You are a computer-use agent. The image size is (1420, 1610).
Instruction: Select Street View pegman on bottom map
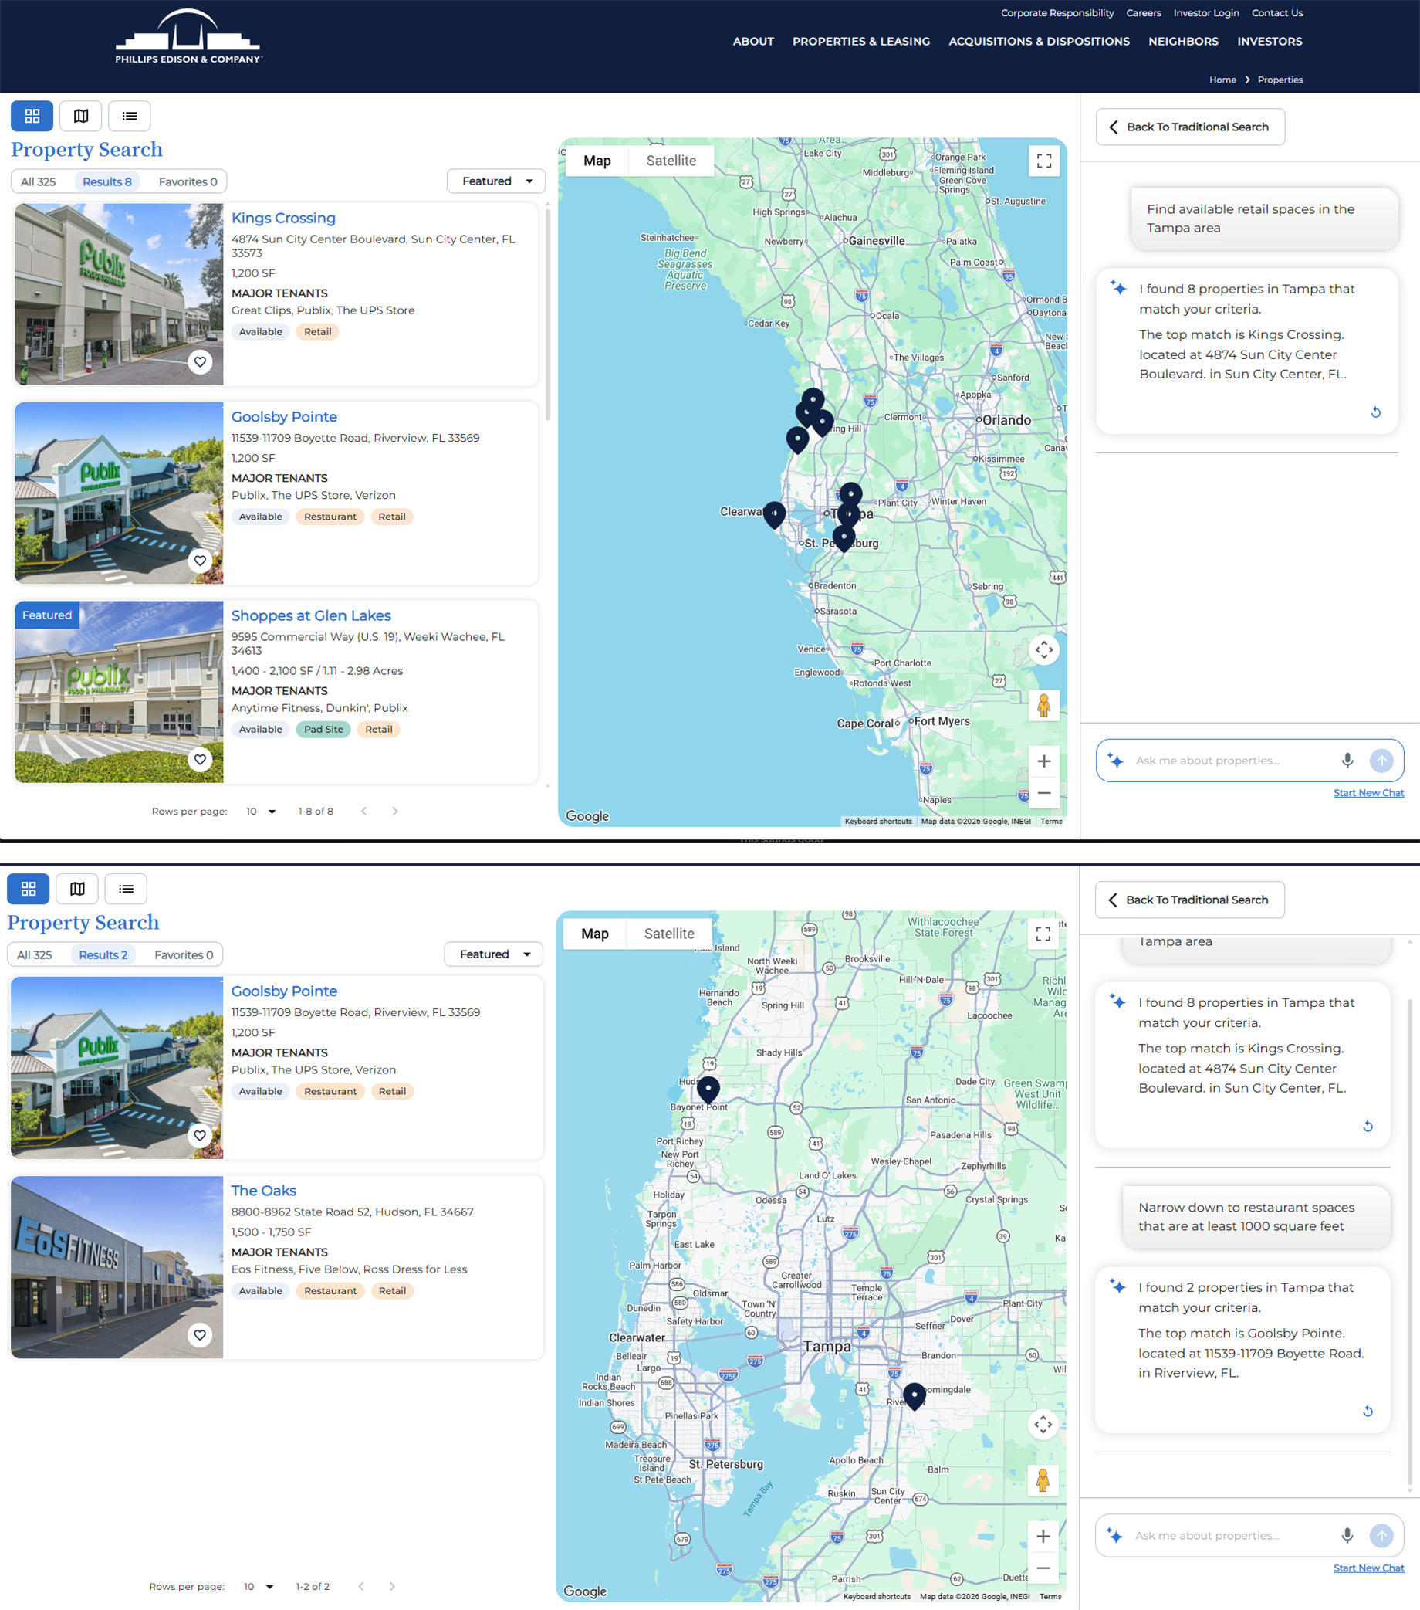(1043, 1480)
